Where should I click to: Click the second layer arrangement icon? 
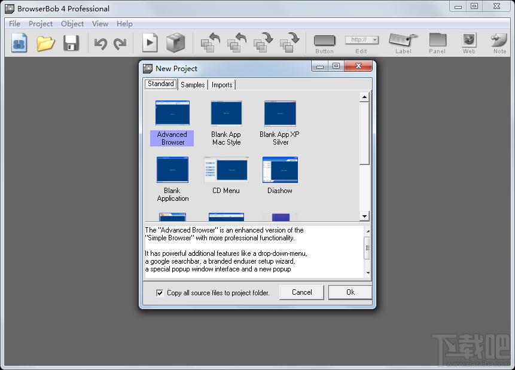tap(236, 42)
